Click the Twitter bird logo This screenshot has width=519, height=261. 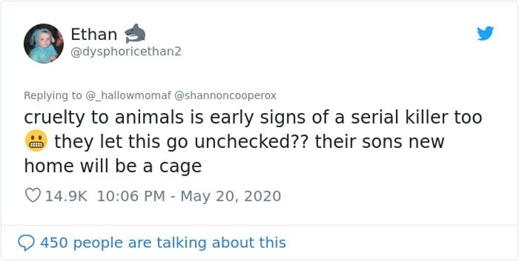(486, 33)
